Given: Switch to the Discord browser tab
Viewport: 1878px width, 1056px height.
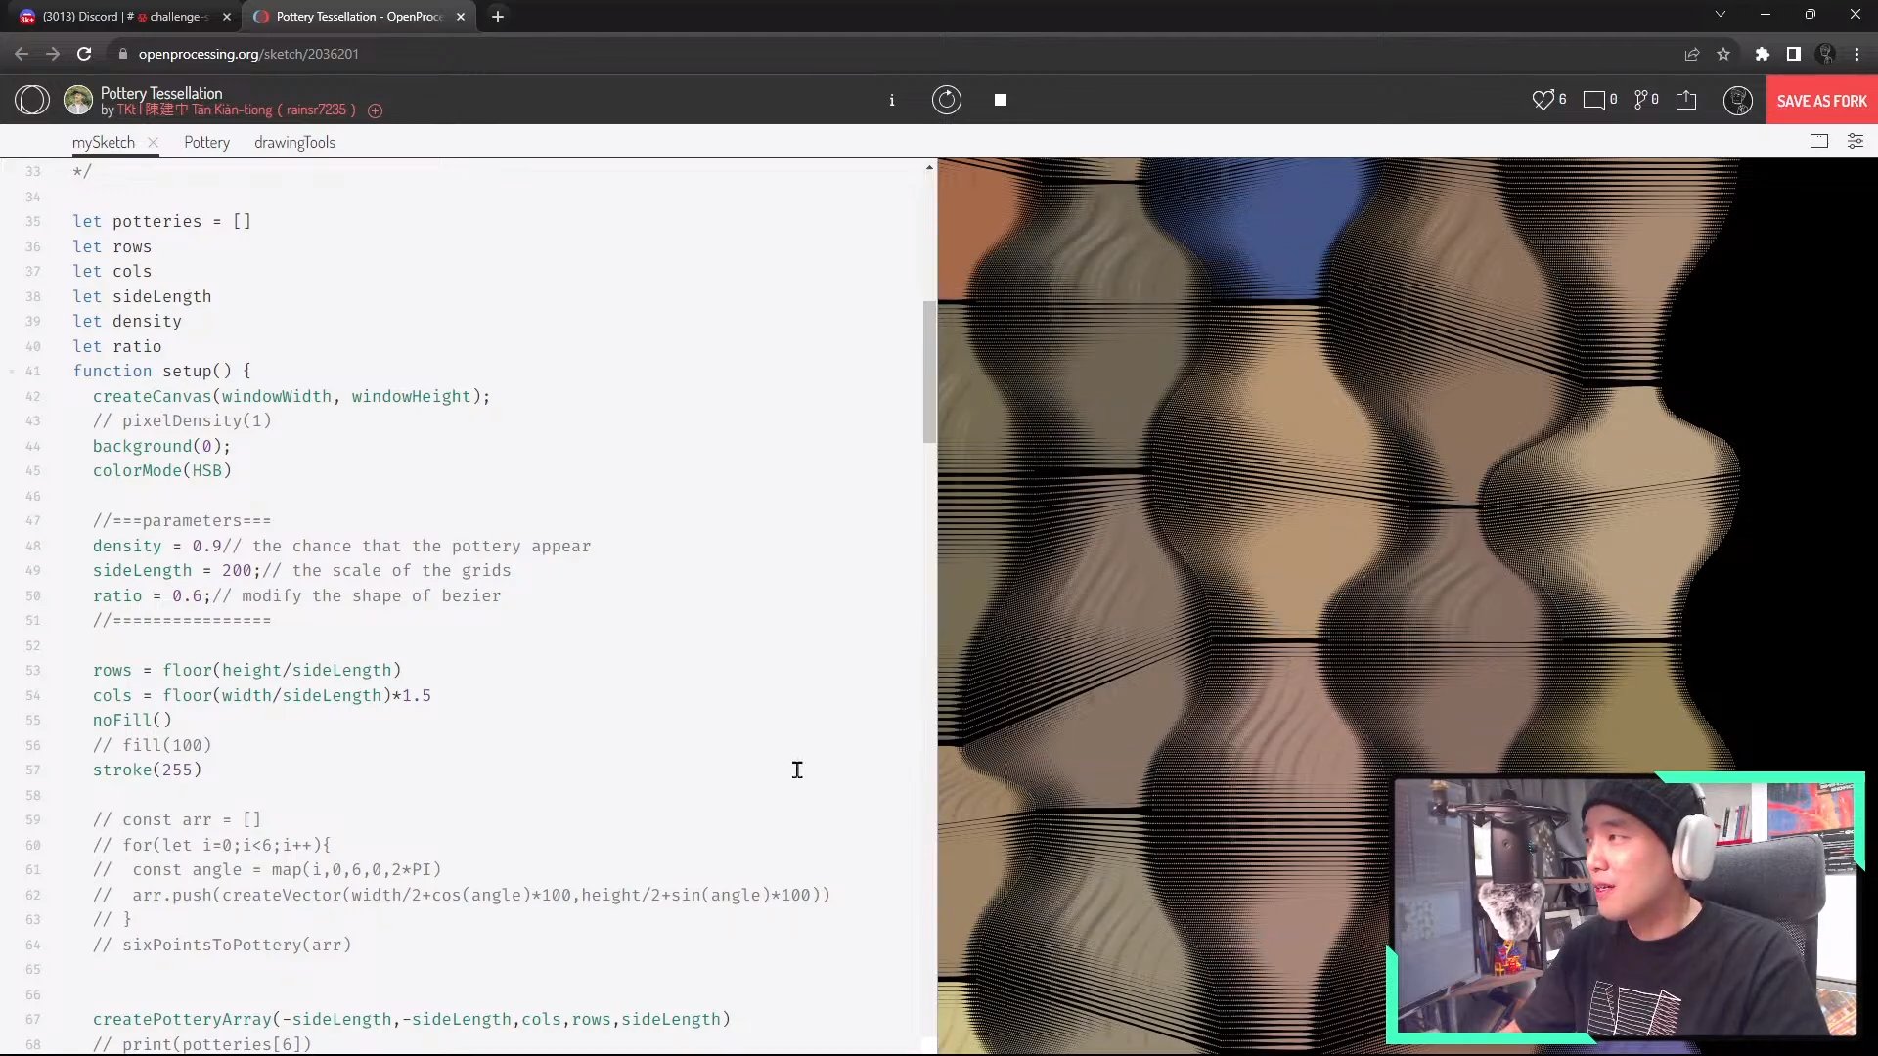Looking at the screenshot, I should [124, 17].
